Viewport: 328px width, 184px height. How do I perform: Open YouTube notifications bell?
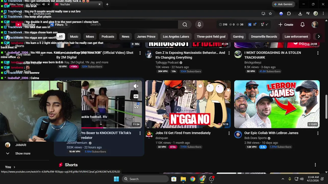click(x=302, y=25)
